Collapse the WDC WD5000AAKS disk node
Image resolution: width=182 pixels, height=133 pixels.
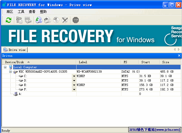pos(11,72)
